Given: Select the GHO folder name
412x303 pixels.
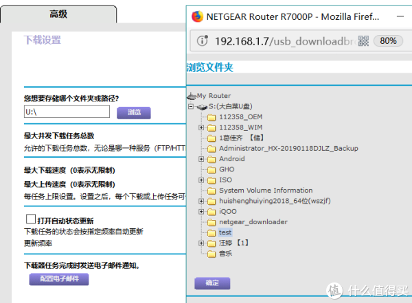Looking at the screenshot, I should click(227, 169).
